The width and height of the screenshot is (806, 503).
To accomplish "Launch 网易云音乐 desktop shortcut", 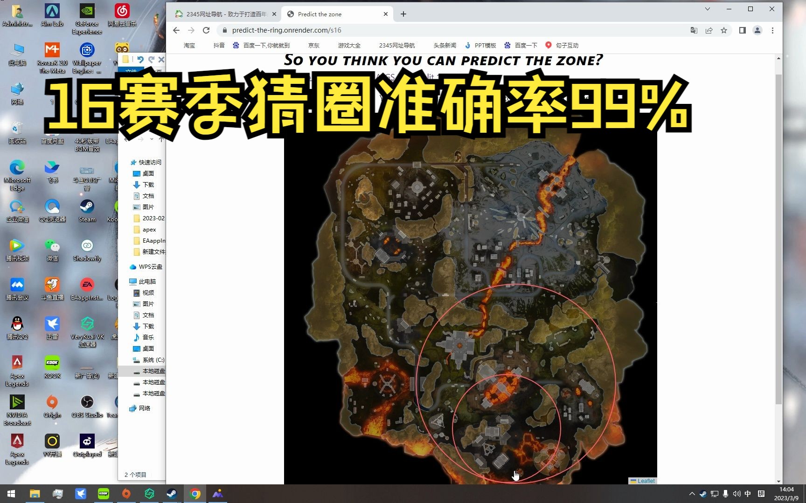I will tap(122, 15).
